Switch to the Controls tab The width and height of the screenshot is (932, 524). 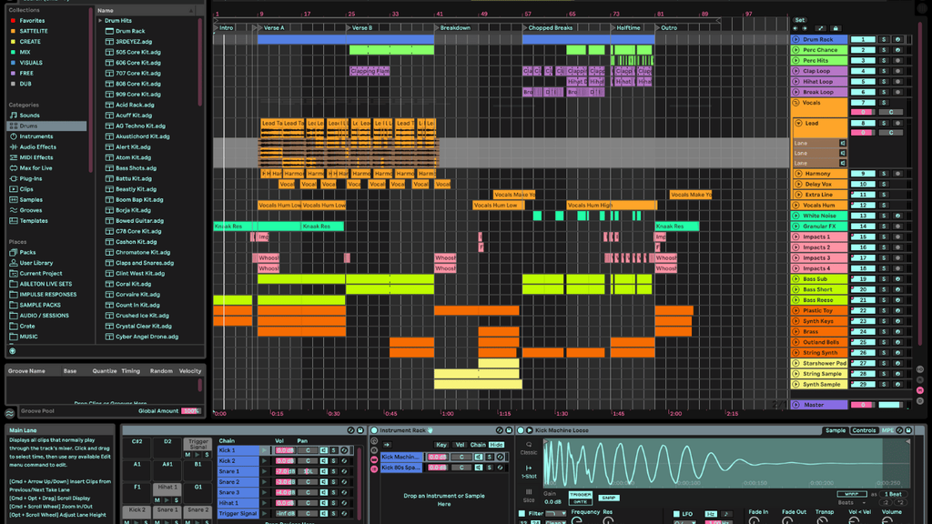pos(864,430)
